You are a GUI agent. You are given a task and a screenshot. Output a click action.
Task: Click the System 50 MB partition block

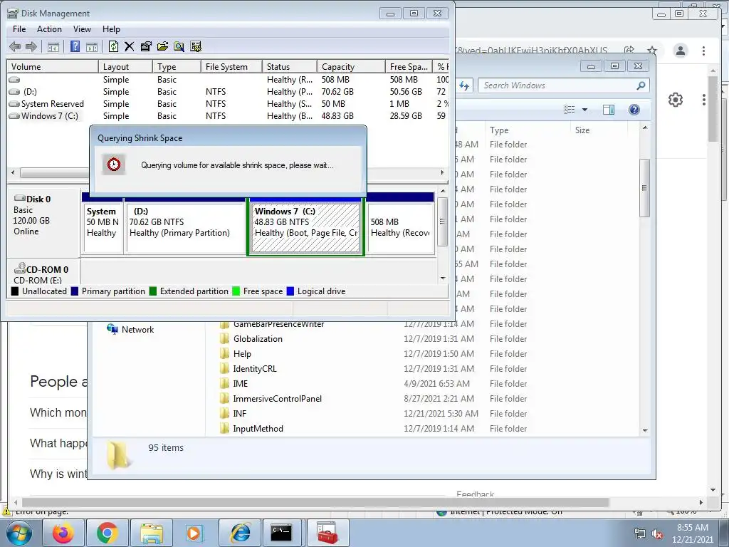[x=103, y=228]
